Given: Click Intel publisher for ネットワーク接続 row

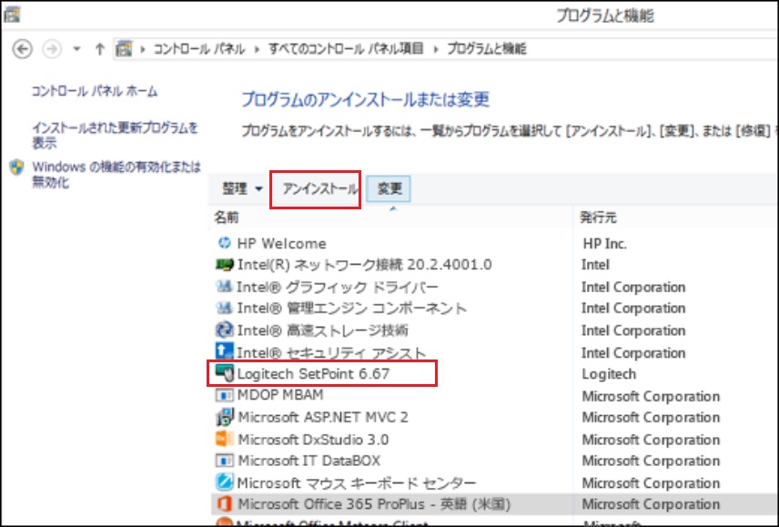Looking at the screenshot, I should pos(595,265).
